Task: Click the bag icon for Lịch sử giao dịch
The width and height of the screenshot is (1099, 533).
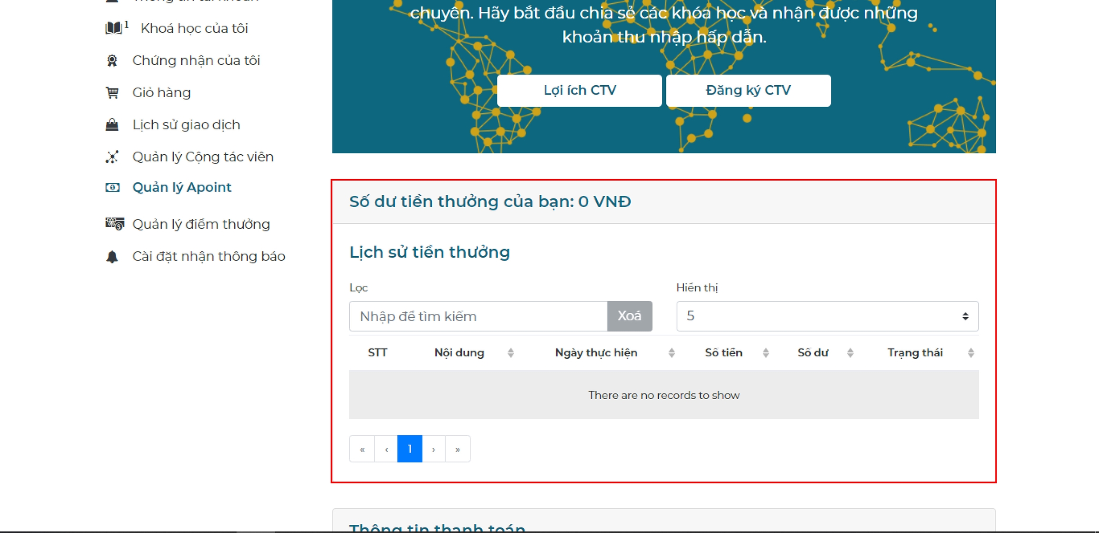Action: [x=112, y=125]
